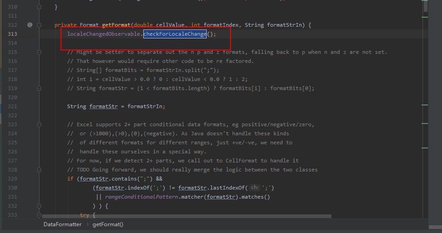The width and height of the screenshot is (442, 233).
Task: Click the TODO comment on line 328
Action: [x=192, y=170]
